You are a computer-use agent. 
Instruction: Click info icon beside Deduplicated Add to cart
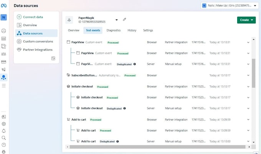pyautogui.click(x=117, y=141)
